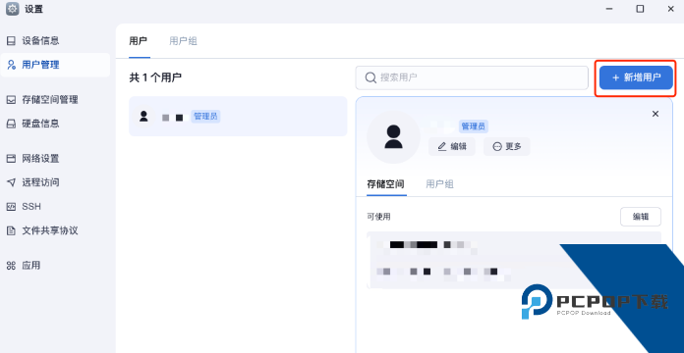684x353 pixels.
Task: Click the 远程访问 arrow icon
Action: click(x=11, y=182)
